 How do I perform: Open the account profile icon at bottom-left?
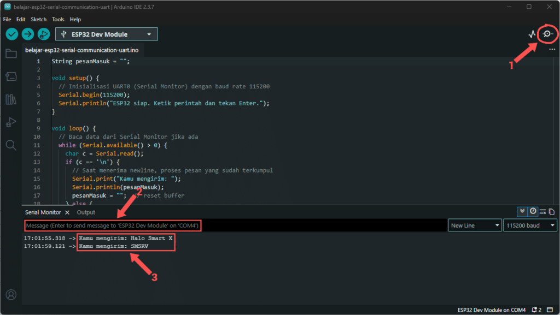(x=11, y=295)
